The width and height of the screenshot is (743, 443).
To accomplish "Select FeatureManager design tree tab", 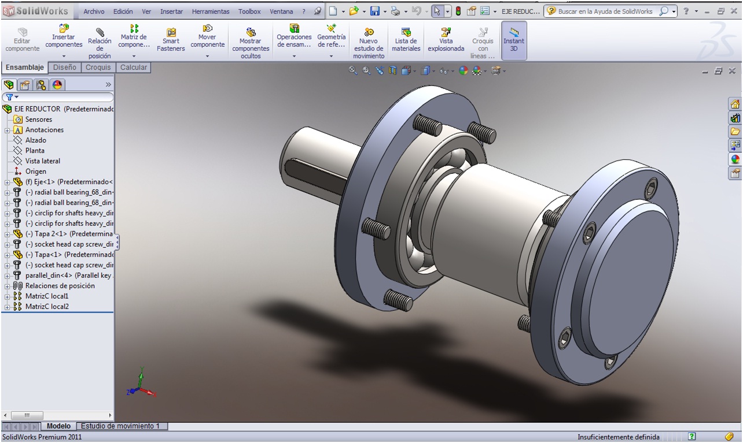I will [9, 85].
